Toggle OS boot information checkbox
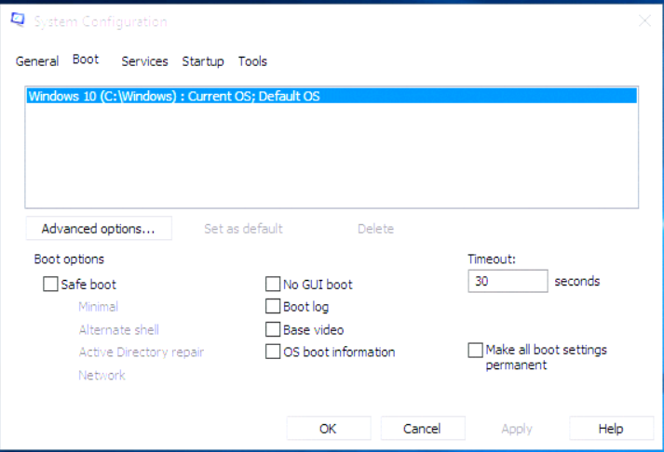Viewport: 664px width, 452px height. 273,352
